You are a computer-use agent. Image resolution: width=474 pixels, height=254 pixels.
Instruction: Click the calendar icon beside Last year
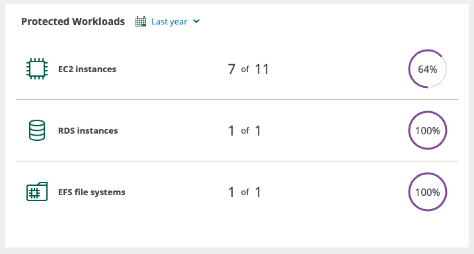point(141,21)
